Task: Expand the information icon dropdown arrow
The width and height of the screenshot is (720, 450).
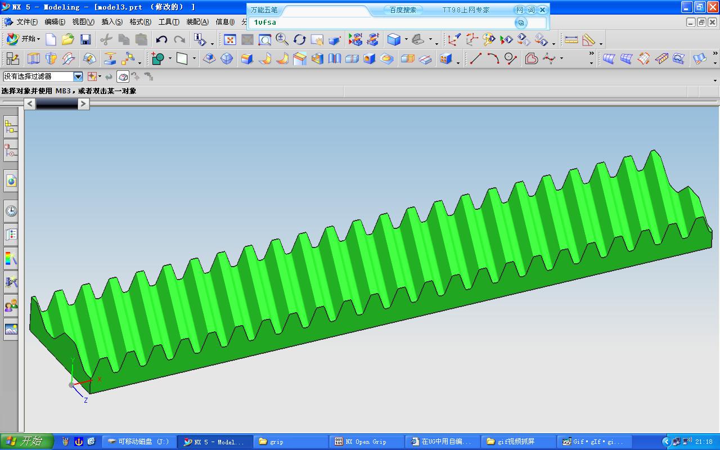Action: pyautogui.click(x=212, y=43)
